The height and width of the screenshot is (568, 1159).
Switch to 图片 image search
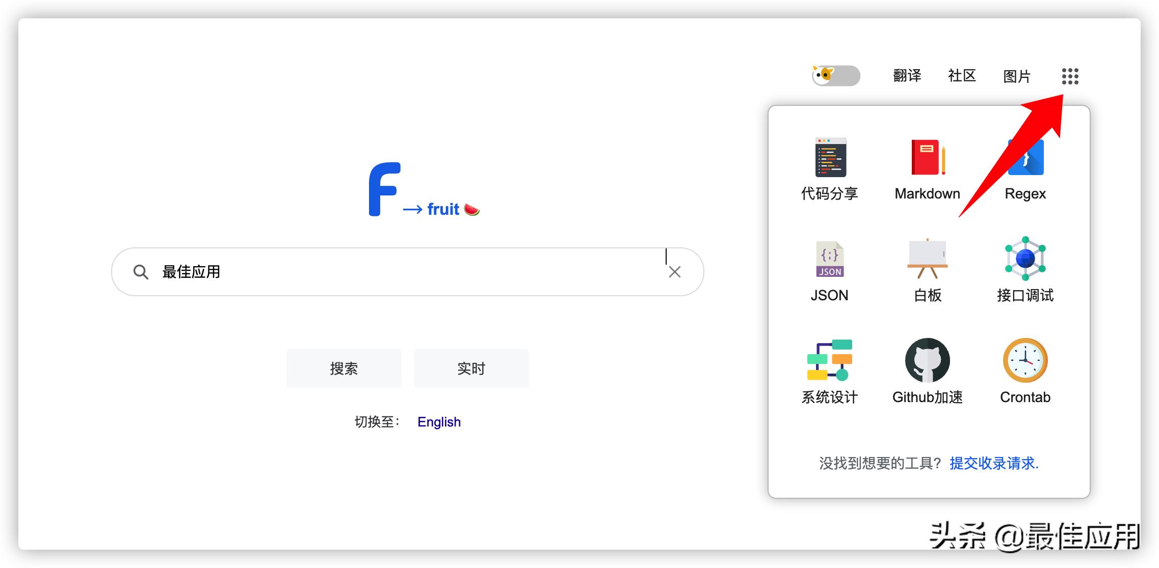pos(1017,75)
